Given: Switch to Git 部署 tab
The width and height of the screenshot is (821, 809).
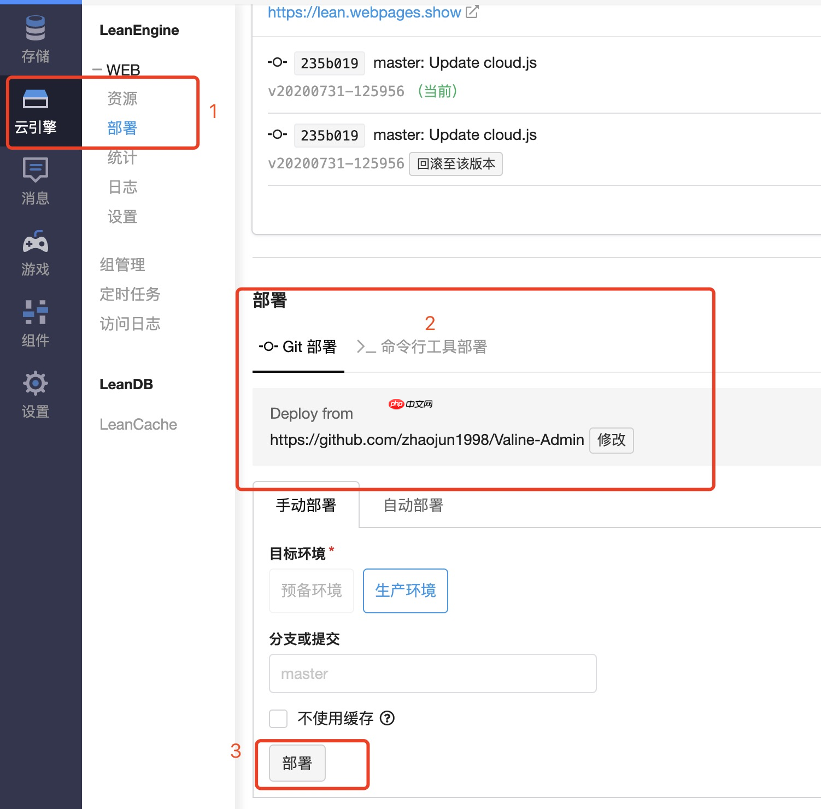Looking at the screenshot, I should pos(298,347).
